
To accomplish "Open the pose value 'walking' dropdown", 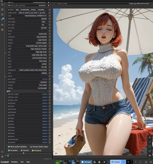I will tap(44, 73).
